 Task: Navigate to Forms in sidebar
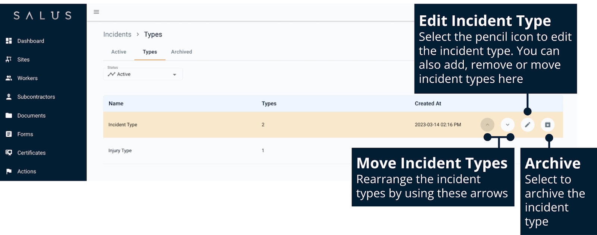(25, 134)
